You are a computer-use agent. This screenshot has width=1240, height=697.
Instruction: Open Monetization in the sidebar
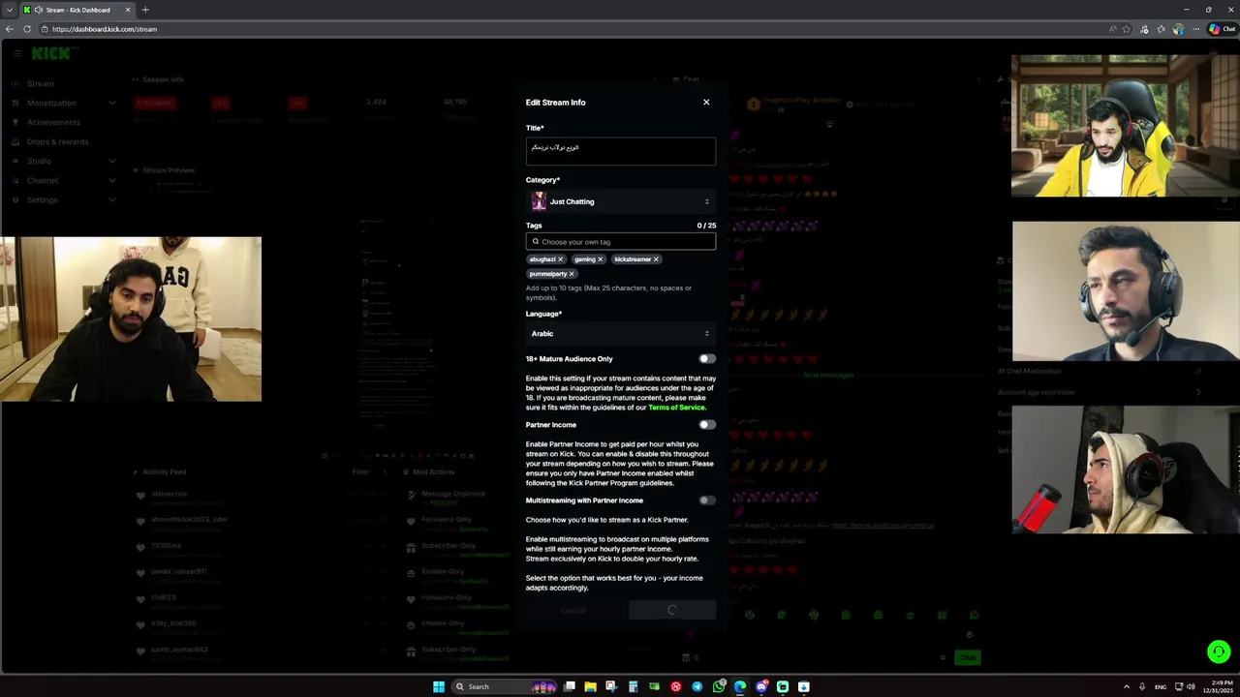[51, 103]
